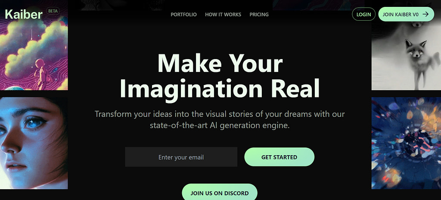Click the Transform your ideas subtitle text
441x200 pixels.
point(220,120)
